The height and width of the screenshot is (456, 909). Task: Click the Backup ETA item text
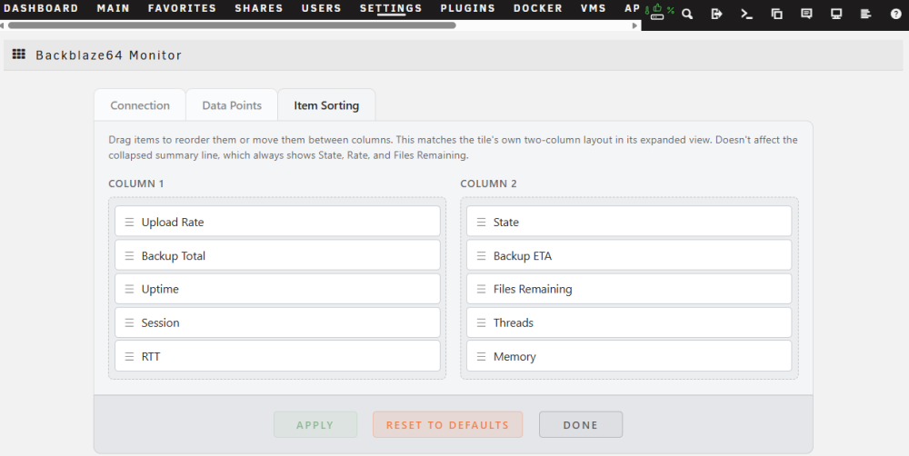coord(523,255)
